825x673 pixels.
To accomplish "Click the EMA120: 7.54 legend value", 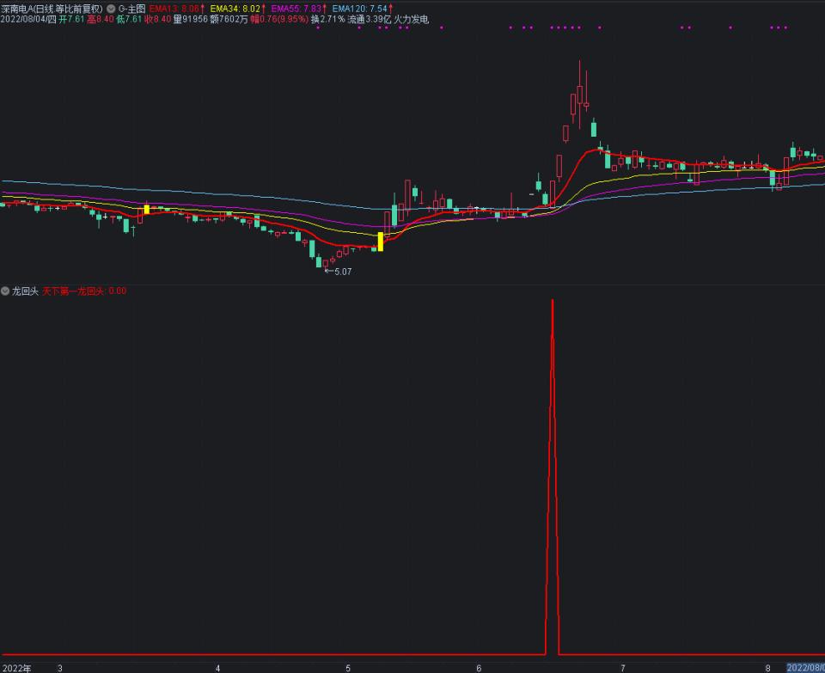I will [x=360, y=9].
